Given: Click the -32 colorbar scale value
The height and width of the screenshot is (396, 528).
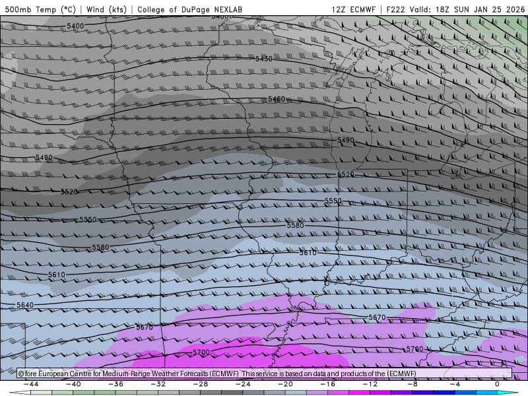Looking at the screenshot, I should 158,384.
